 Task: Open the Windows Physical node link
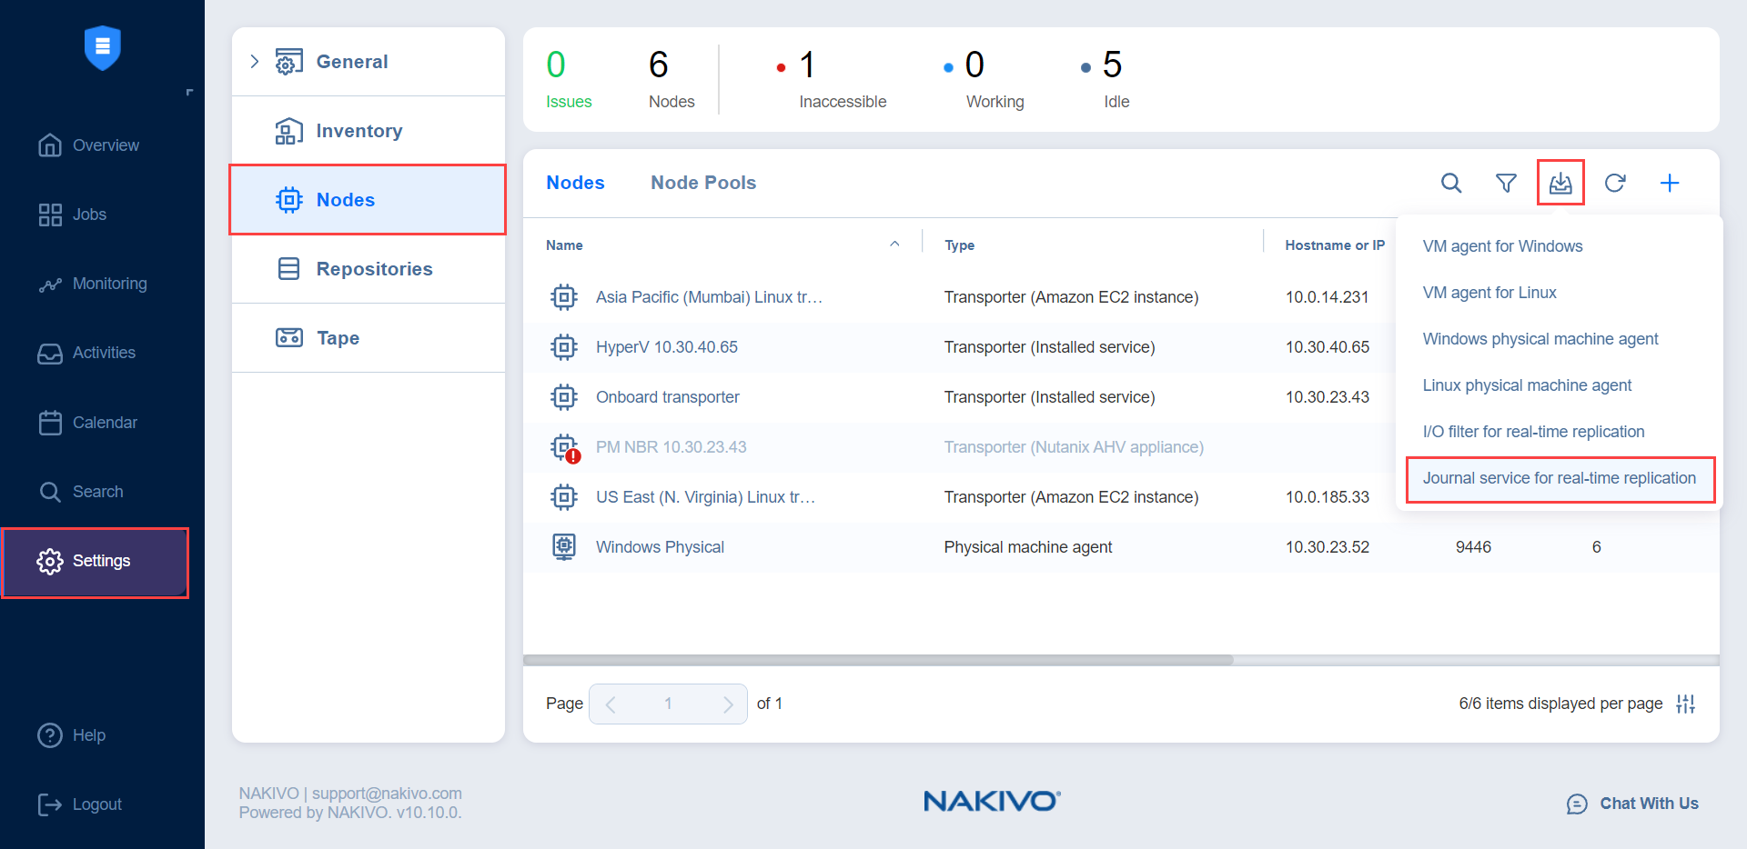click(660, 547)
